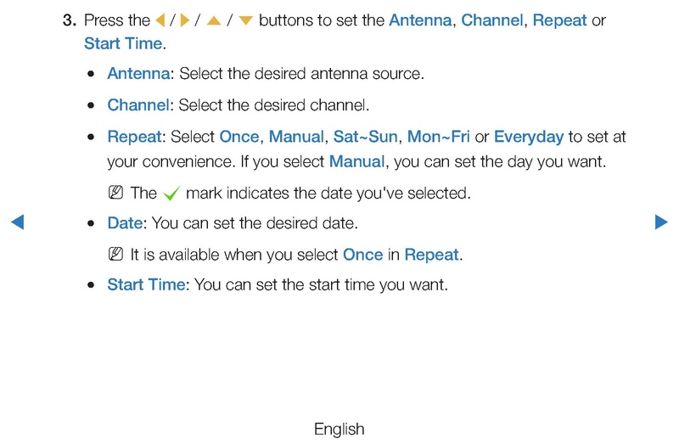Click Once in the Repeat options list
This screenshot has height=444, width=679.
(239, 137)
